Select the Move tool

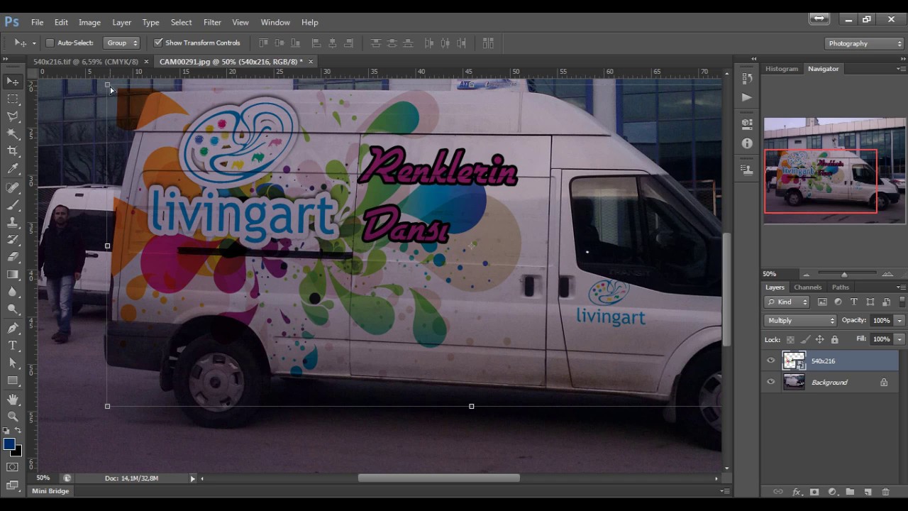(x=13, y=82)
